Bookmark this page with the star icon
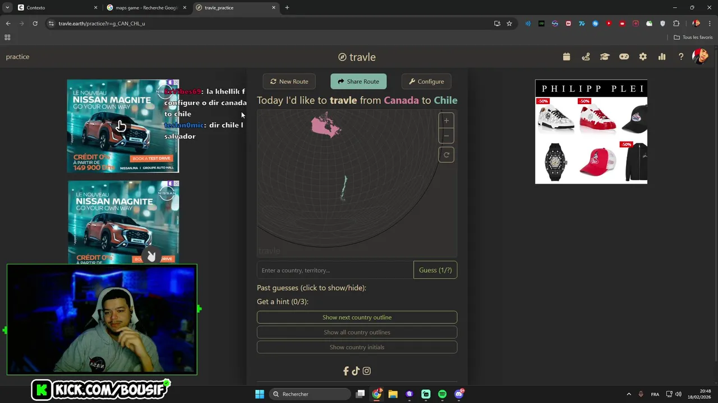Screen dimensions: 718x403 click(509, 24)
